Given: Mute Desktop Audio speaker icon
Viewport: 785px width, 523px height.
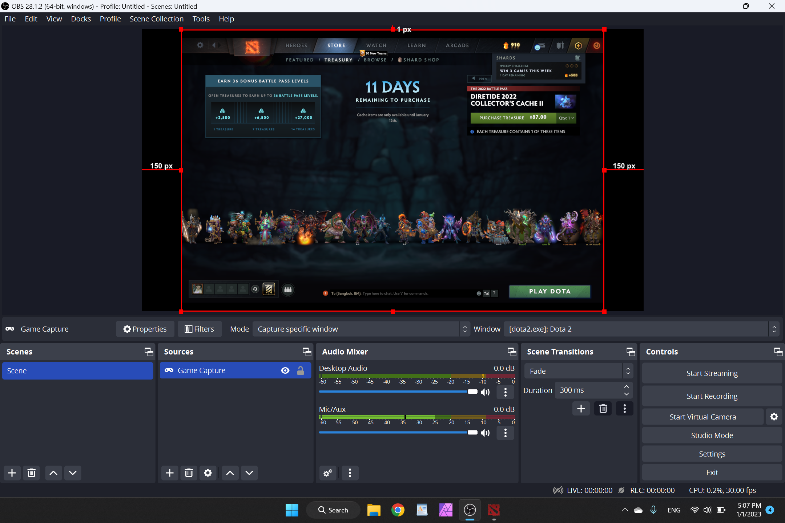Looking at the screenshot, I should [x=485, y=392].
